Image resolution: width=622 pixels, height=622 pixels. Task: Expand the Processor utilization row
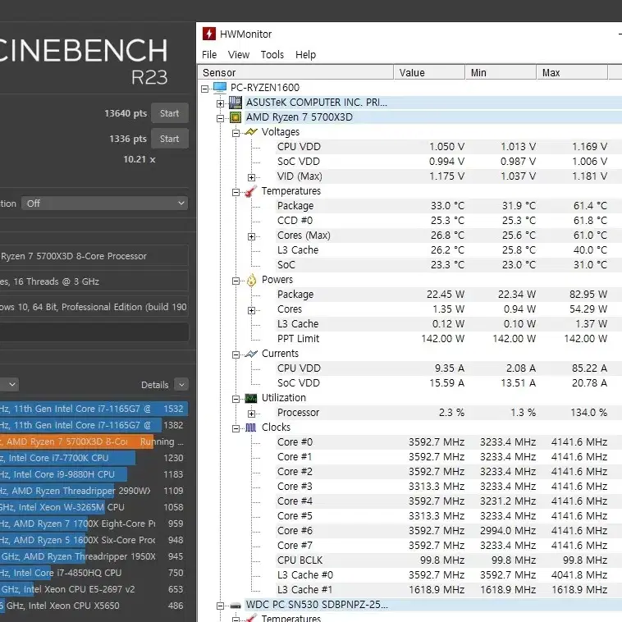[251, 414]
